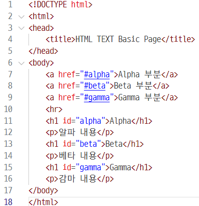Click the href attribute on line 9
Image resolution: width=199 pixels, height=206 pixels.
pos(67,98)
